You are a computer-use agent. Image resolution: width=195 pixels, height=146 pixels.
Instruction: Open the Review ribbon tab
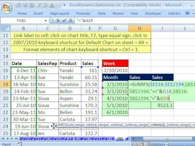pyautogui.click(x=118, y=13)
